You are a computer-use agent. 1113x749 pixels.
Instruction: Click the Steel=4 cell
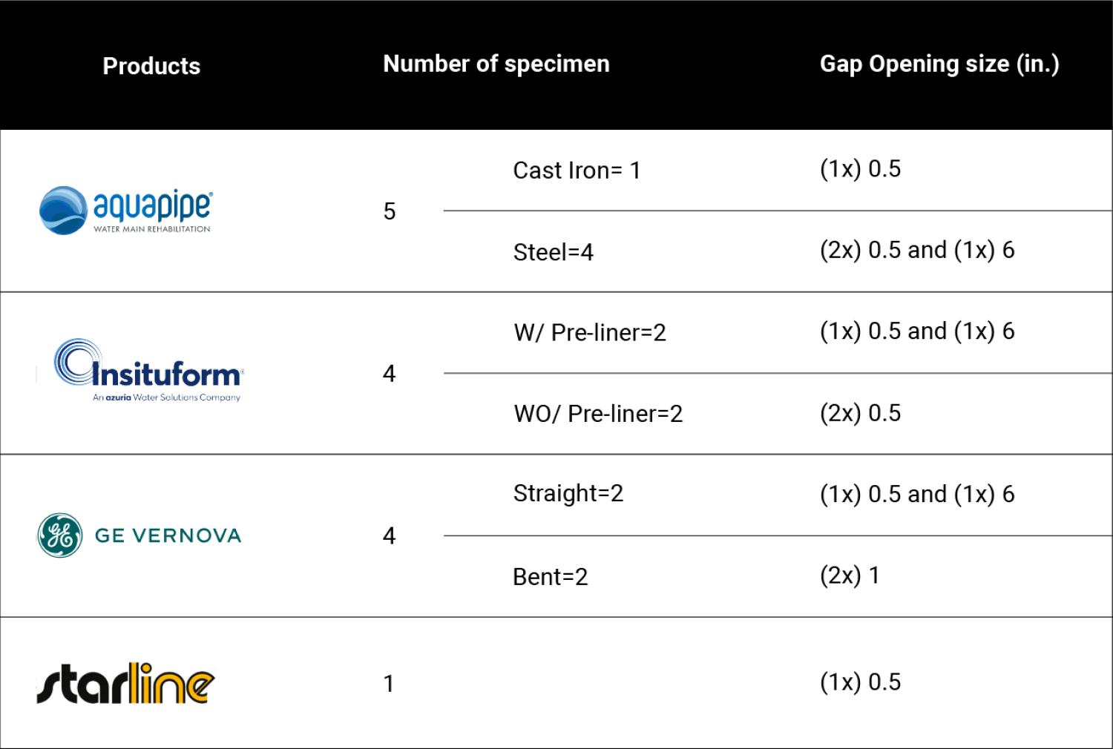click(x=554, y=252)
